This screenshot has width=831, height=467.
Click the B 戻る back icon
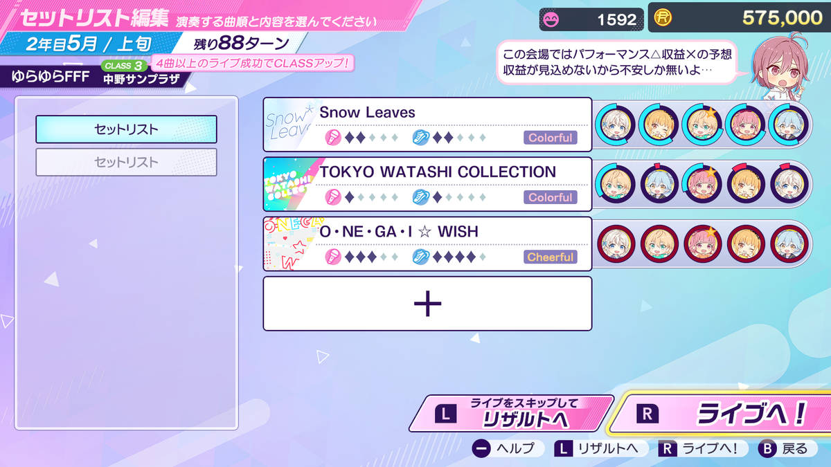tap(767, 448)
